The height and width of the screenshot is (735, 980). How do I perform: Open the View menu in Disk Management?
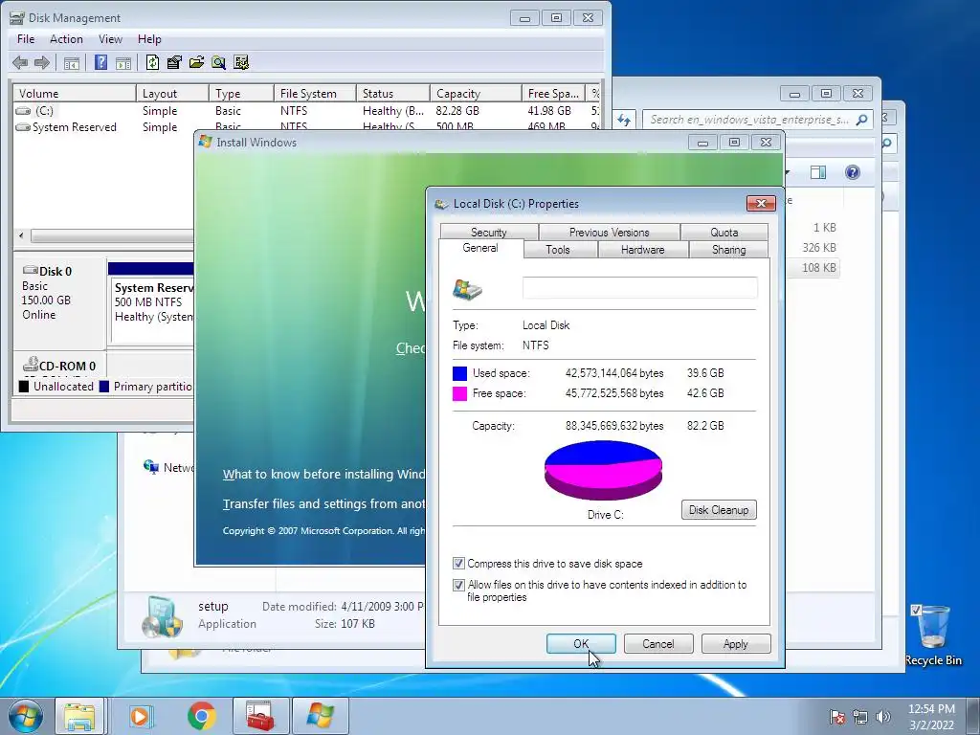coord(110,38)
